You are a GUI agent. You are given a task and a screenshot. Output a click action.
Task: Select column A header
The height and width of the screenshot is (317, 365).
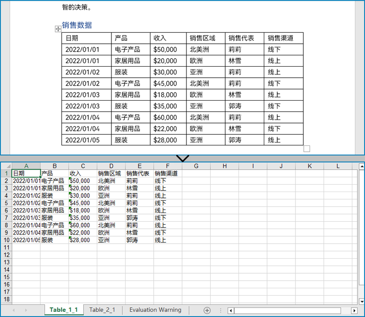tap(26, 166)
